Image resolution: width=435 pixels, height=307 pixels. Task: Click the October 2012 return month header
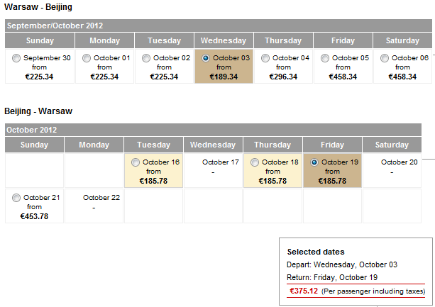click(31, 130)
